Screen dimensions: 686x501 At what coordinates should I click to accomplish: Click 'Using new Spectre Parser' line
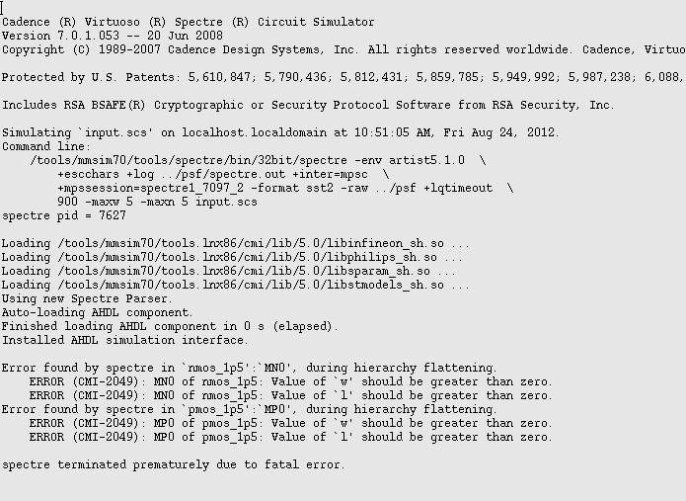pos(87,298)
